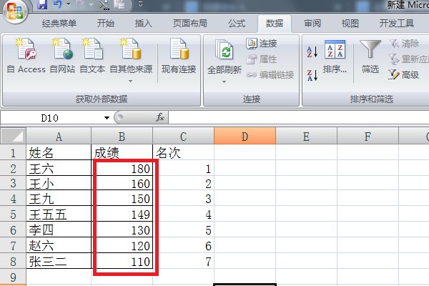Click into the formula bar
The image size is (429, 286).
(298, 118)
